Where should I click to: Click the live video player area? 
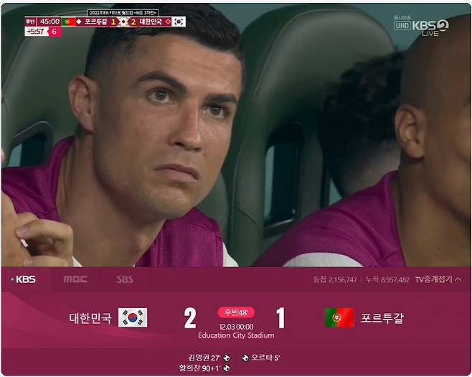click(236, 135)
